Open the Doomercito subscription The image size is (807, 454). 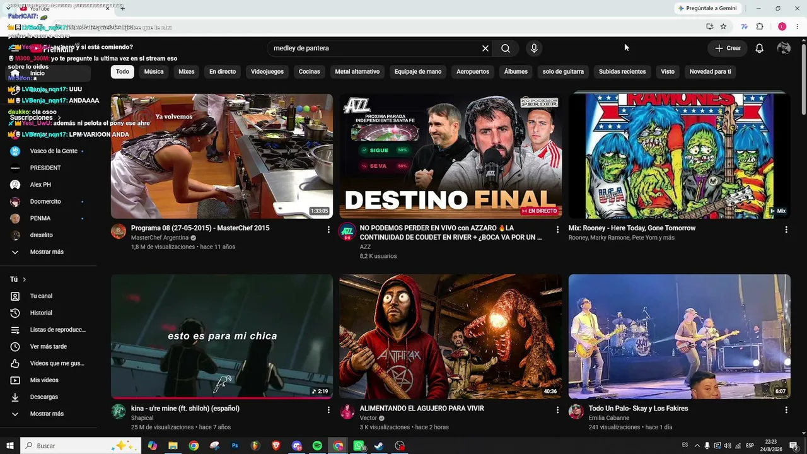(48, 202)
